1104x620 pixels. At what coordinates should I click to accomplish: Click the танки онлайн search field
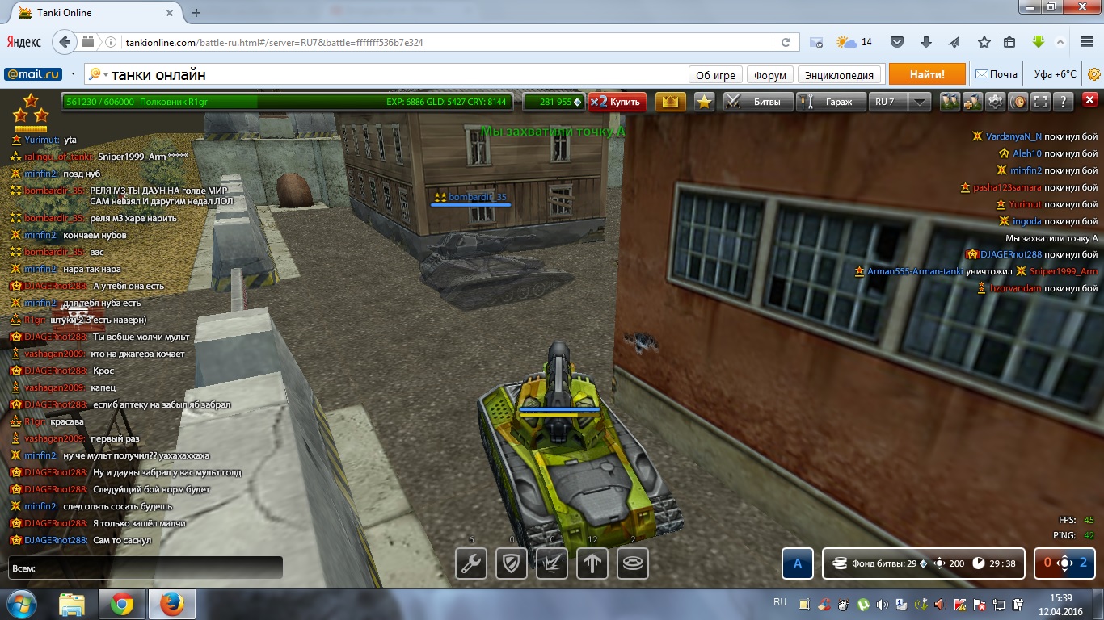pos(396,74)
